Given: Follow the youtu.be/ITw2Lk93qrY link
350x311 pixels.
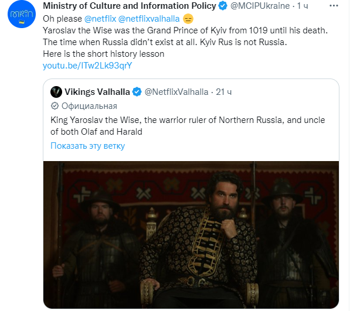Looking at the screenshot, I should coord(87,66).
